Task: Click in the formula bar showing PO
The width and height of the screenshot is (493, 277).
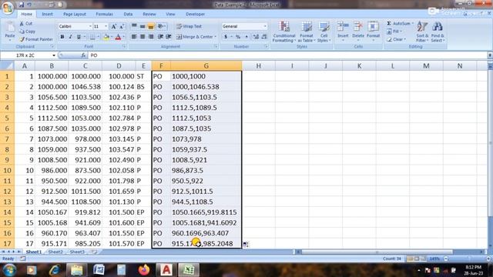Action: tap(287, 55)
